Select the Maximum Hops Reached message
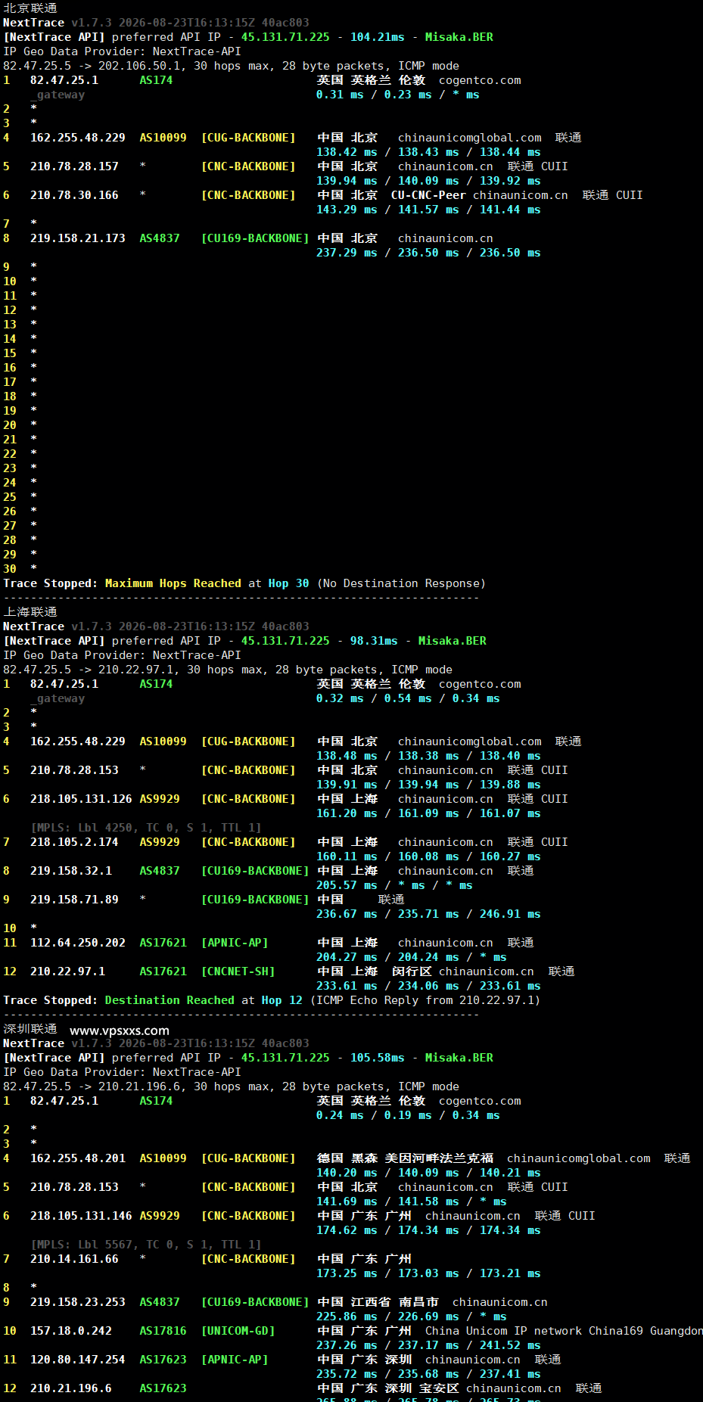Image resolution: width=703 pixels, height=1402 pixels. tap(173, 583)
